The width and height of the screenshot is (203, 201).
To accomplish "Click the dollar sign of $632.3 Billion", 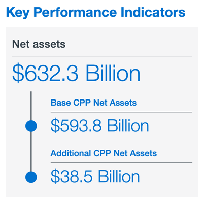I will pyautogui.click(x=18, y=73).
